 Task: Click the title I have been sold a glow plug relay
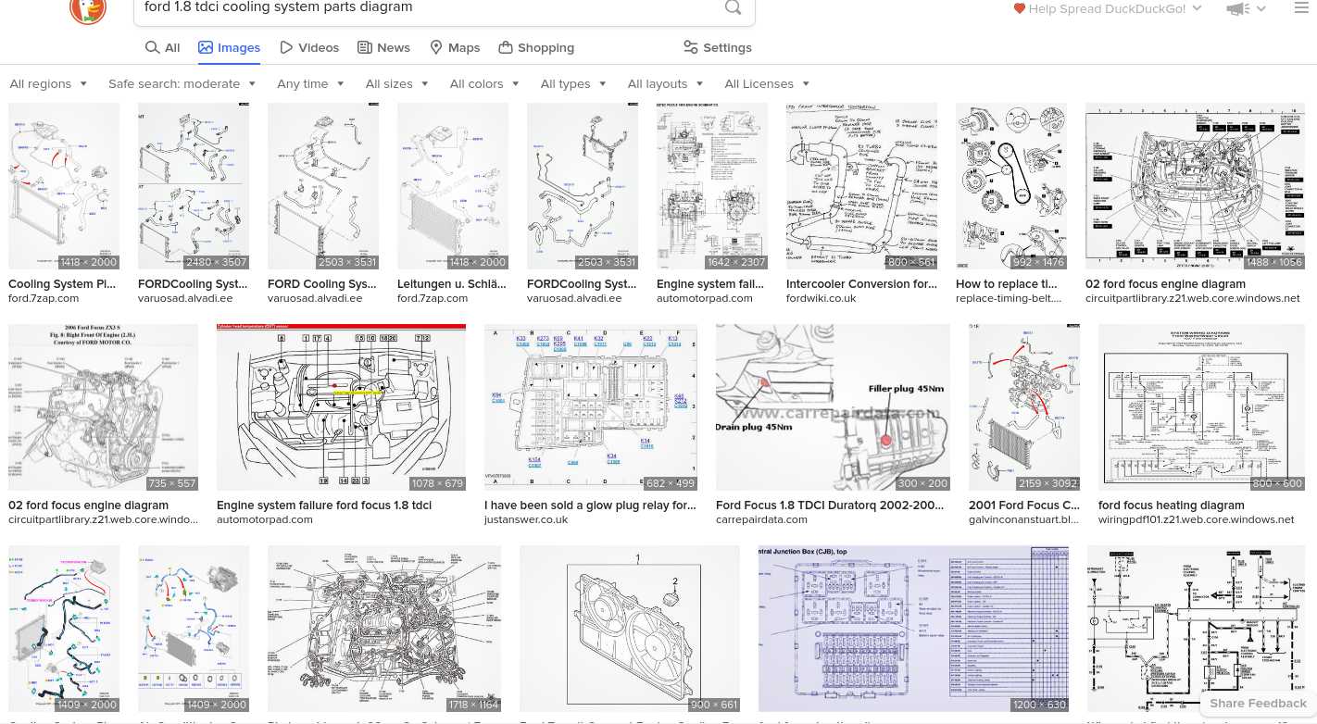click(x=590, y=506)
